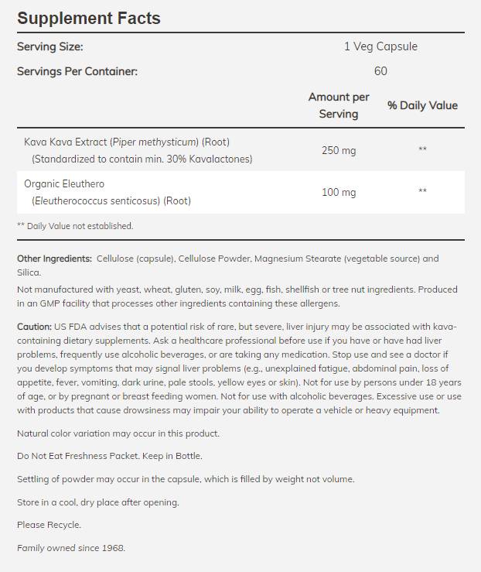Click the Daily Value not established footnote
The width and height of the screenshot is (481, 572).
point(75,226)
